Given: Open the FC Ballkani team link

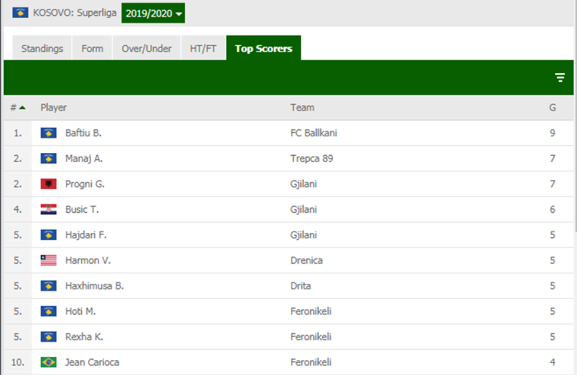Looking at the screenshot, I should pyautogui.click(x=313, y=133).
